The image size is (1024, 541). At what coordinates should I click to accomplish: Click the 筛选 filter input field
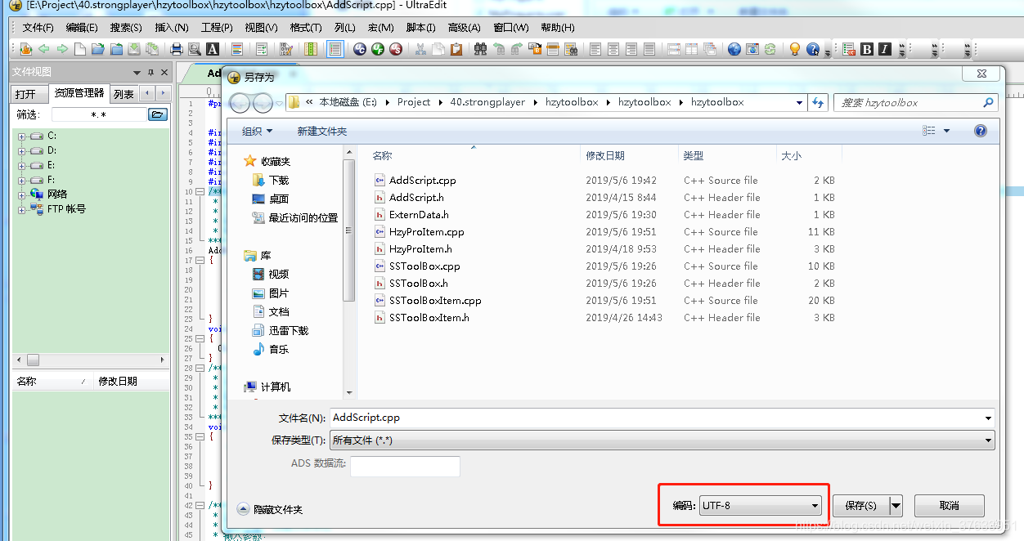[99, 114]
